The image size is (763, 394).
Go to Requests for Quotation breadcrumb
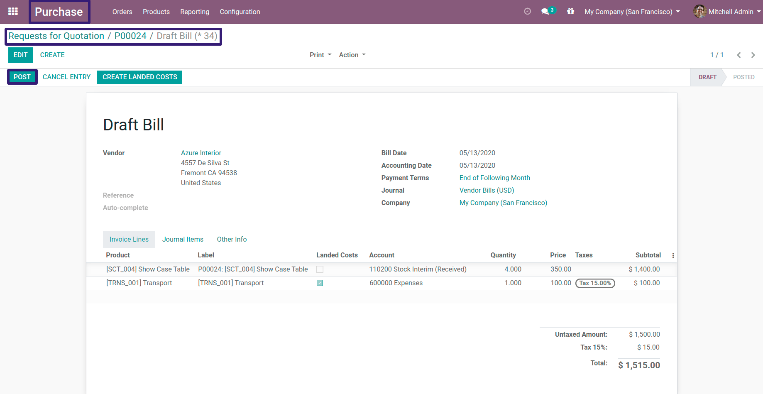[56, 36]
